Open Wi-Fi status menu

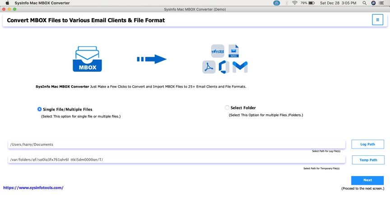tap(295, 3)
